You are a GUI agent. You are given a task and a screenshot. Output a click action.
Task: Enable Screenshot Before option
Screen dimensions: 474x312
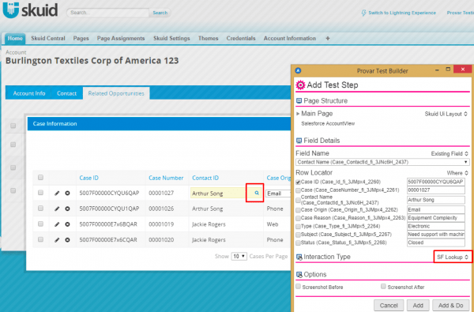tap(299, 286)
